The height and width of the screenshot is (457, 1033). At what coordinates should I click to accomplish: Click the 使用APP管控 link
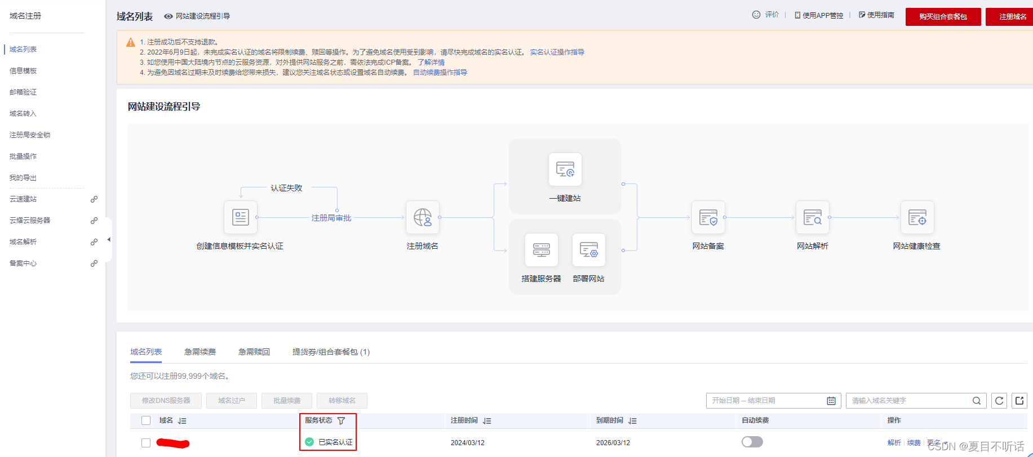[x=819, y=15]
